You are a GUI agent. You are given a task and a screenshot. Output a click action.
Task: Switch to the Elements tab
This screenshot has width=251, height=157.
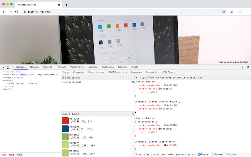click(x=21, y=67)
